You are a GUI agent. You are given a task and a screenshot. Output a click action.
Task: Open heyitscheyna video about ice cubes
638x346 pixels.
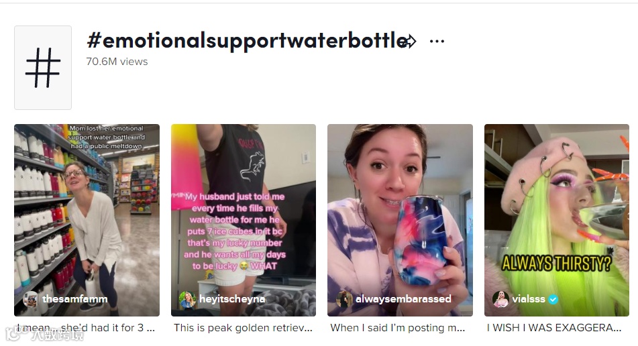pos(244,220)
